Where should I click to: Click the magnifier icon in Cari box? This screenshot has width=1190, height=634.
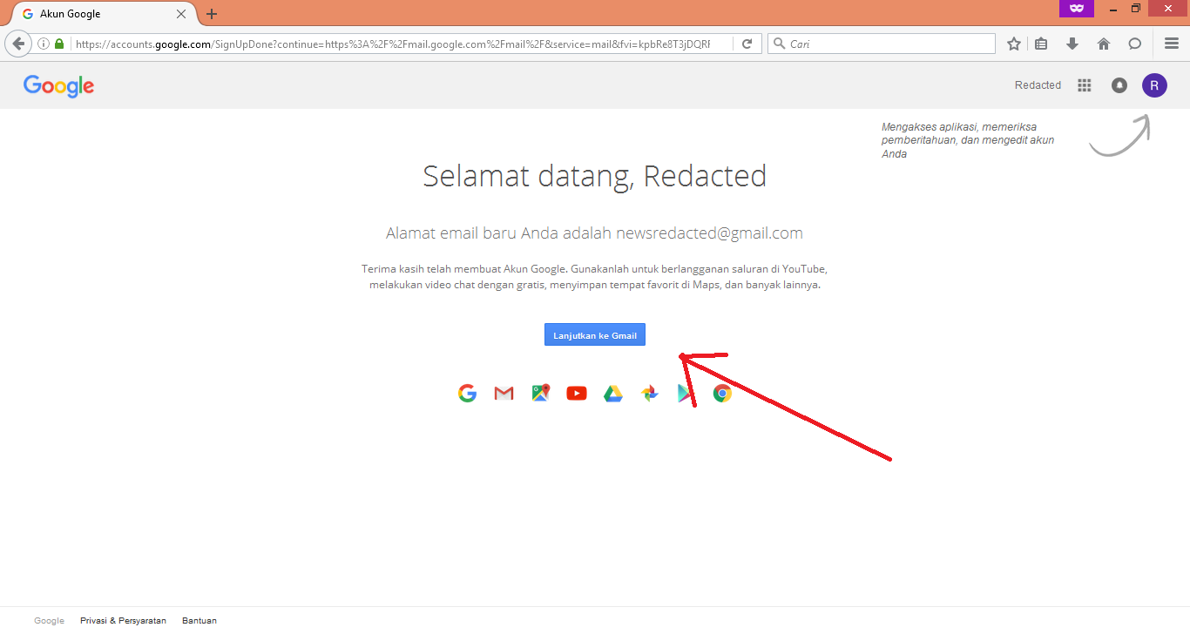coord(779,44)
